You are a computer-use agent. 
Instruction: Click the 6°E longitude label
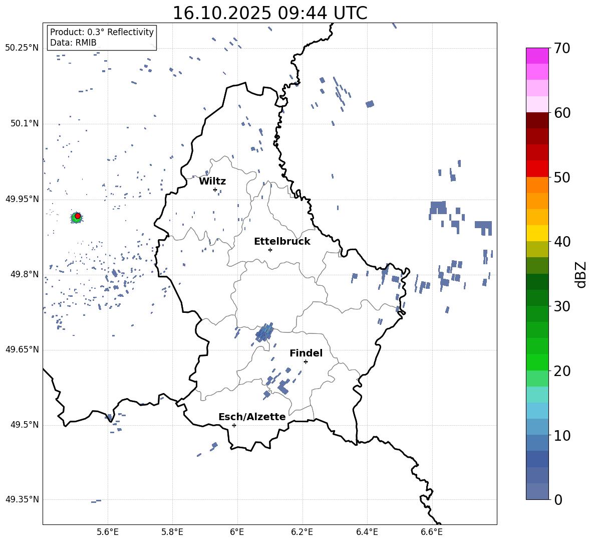237,532
